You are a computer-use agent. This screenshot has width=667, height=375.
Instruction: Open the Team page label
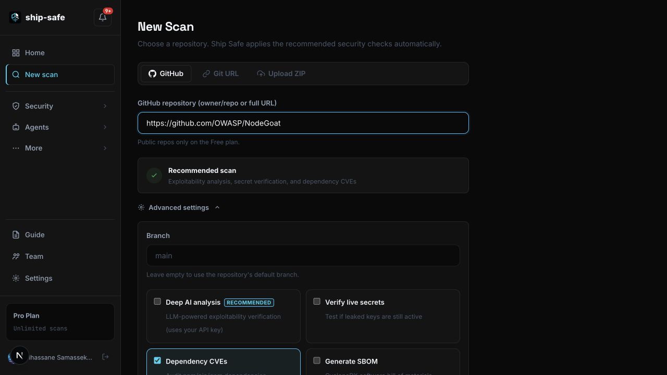click(34, 256)
